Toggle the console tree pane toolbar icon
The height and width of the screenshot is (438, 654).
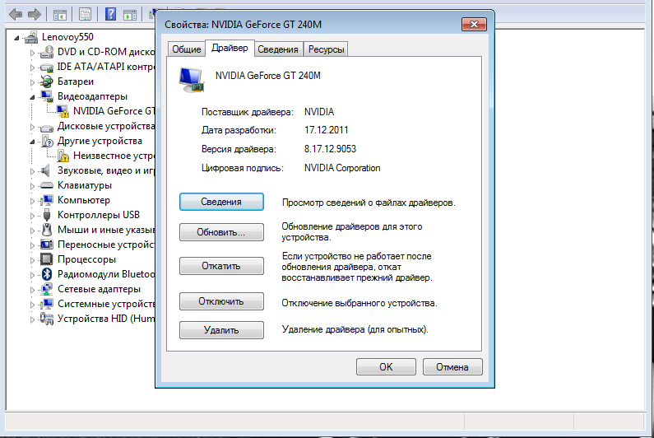[60, 15]
